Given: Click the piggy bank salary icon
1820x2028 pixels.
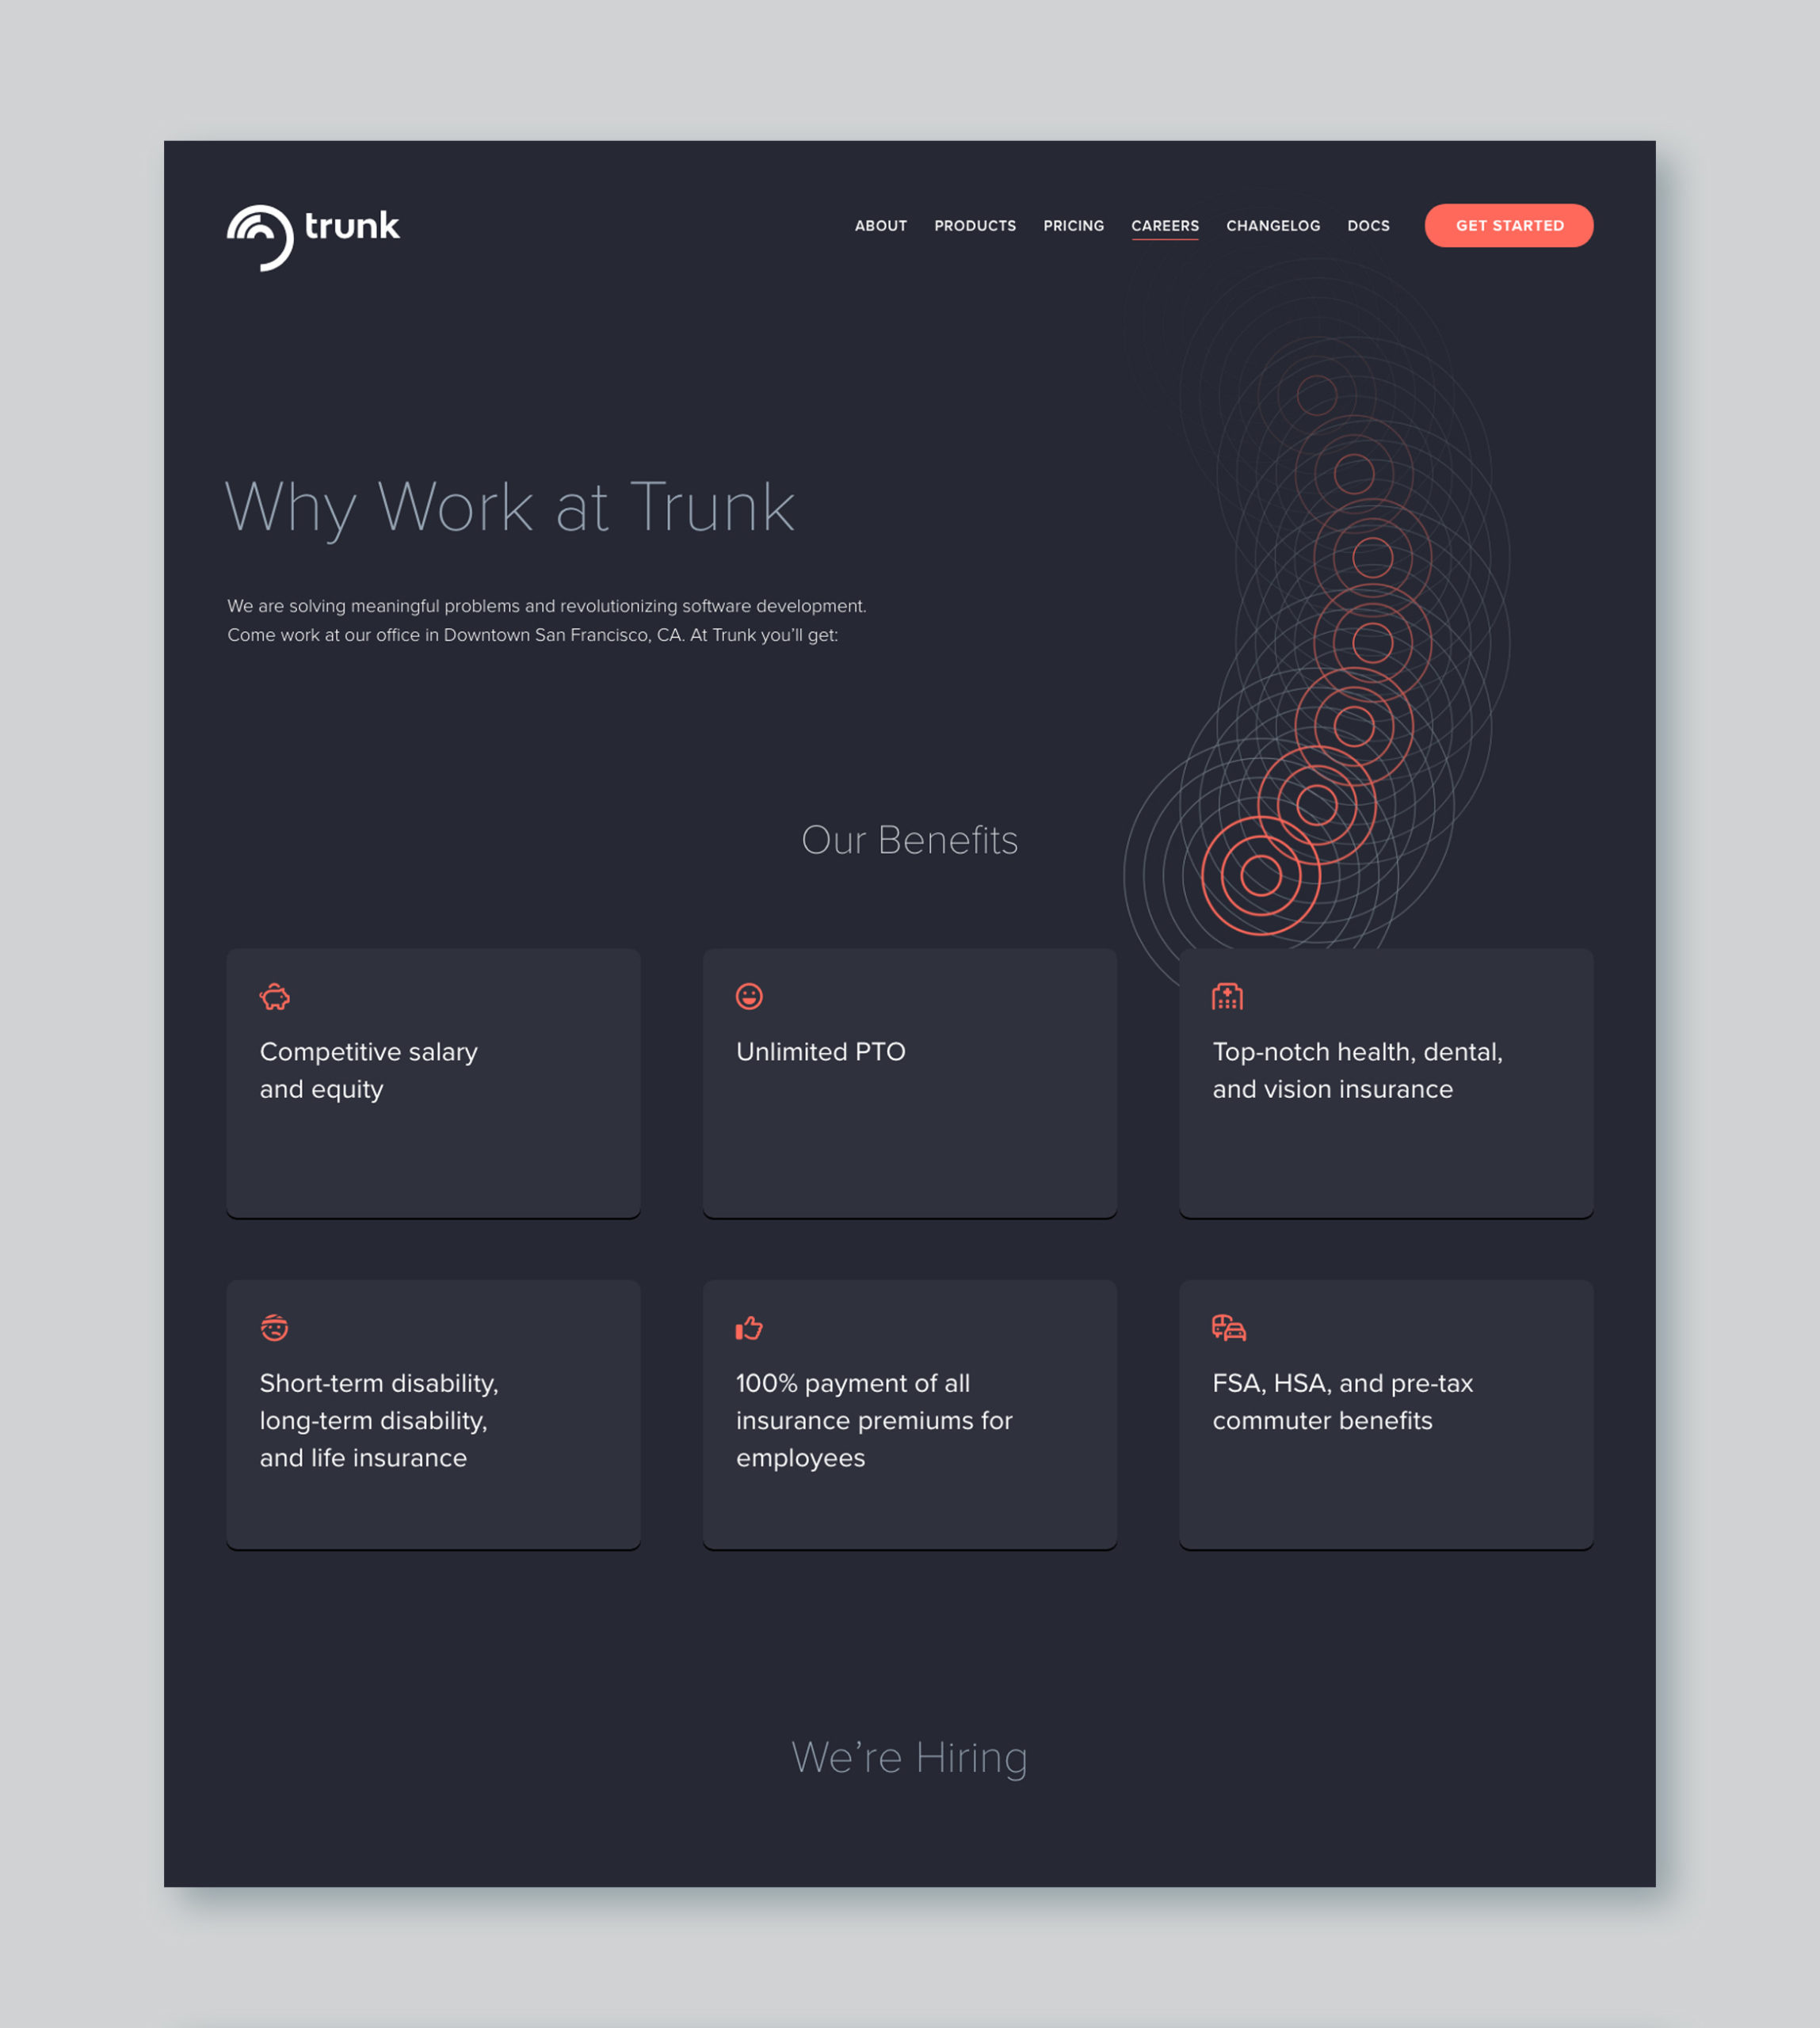Looking at the screenshot, I should point(274,997).
